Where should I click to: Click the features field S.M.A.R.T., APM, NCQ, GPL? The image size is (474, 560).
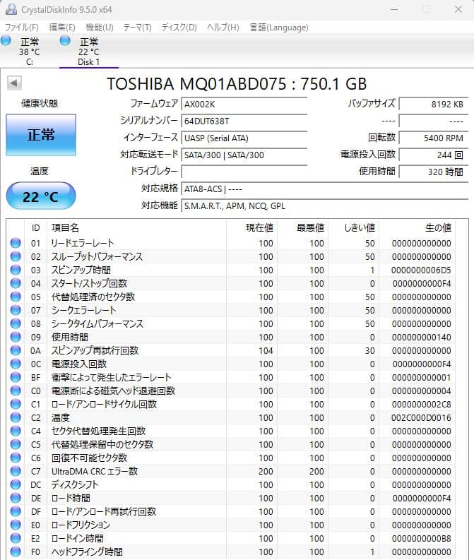click(x=325, y=205)
